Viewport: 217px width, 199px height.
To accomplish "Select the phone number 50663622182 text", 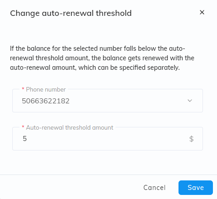I will click(x=46, y=101).
